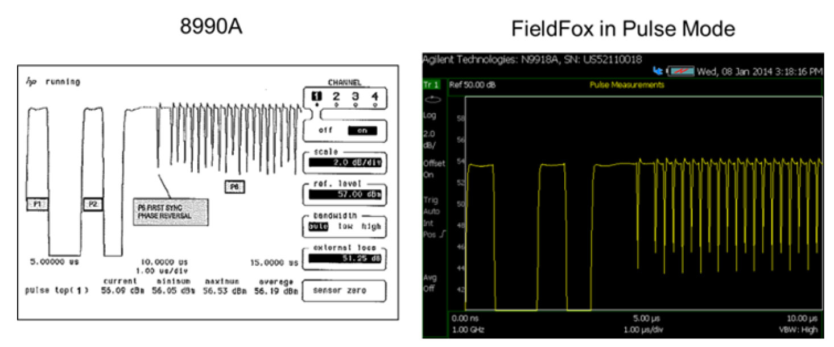The image size is (834, 347).
Task: Click the trigger positive slope icon
Action: coord(440,234)
